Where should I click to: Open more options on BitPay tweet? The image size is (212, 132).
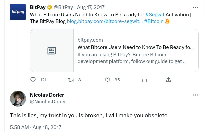click(x=195, y=7)
